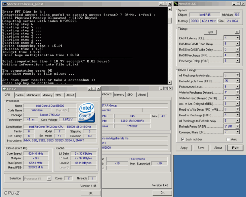
Task: Open the Write to Read Delayed (tWTR) dropdown
Action: (237, 98)
